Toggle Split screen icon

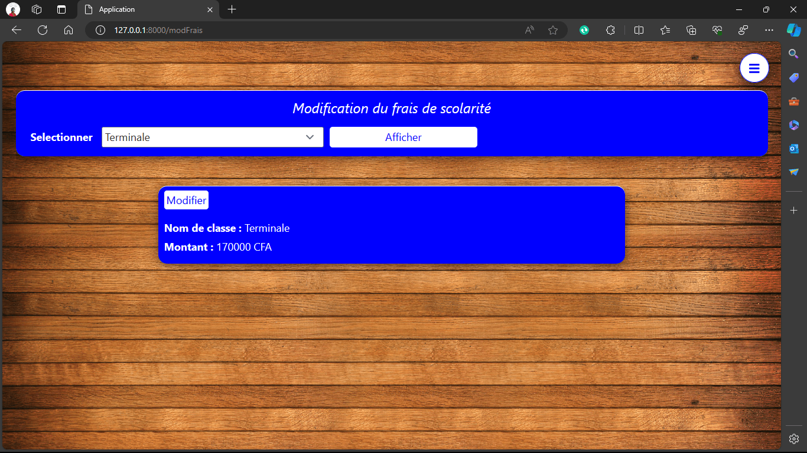(639, 30)
